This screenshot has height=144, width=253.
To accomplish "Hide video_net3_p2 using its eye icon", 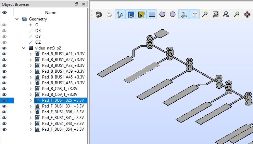I will (4, 48).
